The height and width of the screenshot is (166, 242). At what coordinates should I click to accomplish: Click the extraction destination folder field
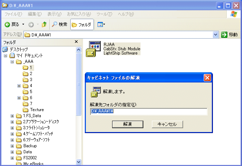[149, 111]
